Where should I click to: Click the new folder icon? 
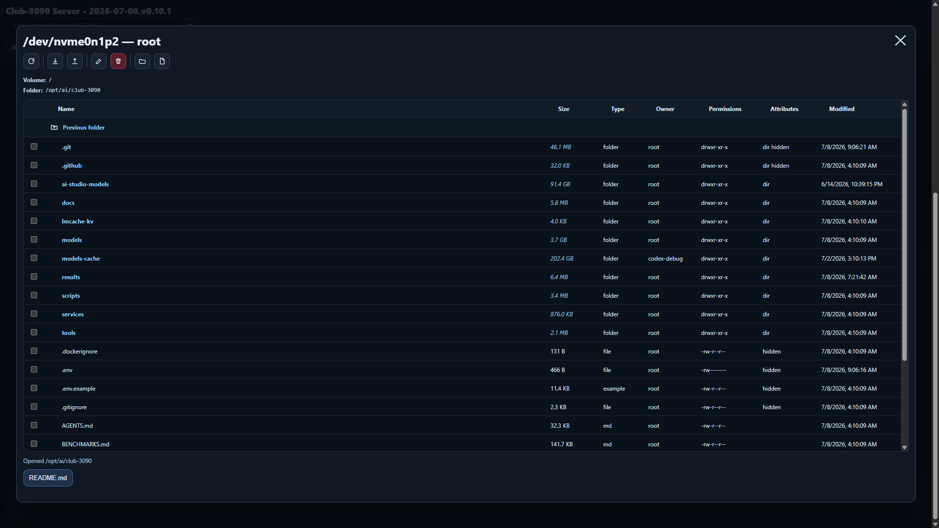pos(142,61)
